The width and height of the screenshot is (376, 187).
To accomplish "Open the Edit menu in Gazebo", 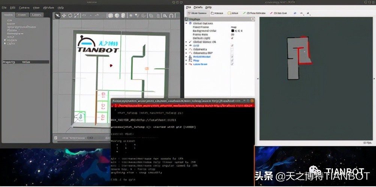I will coord(12,7).
